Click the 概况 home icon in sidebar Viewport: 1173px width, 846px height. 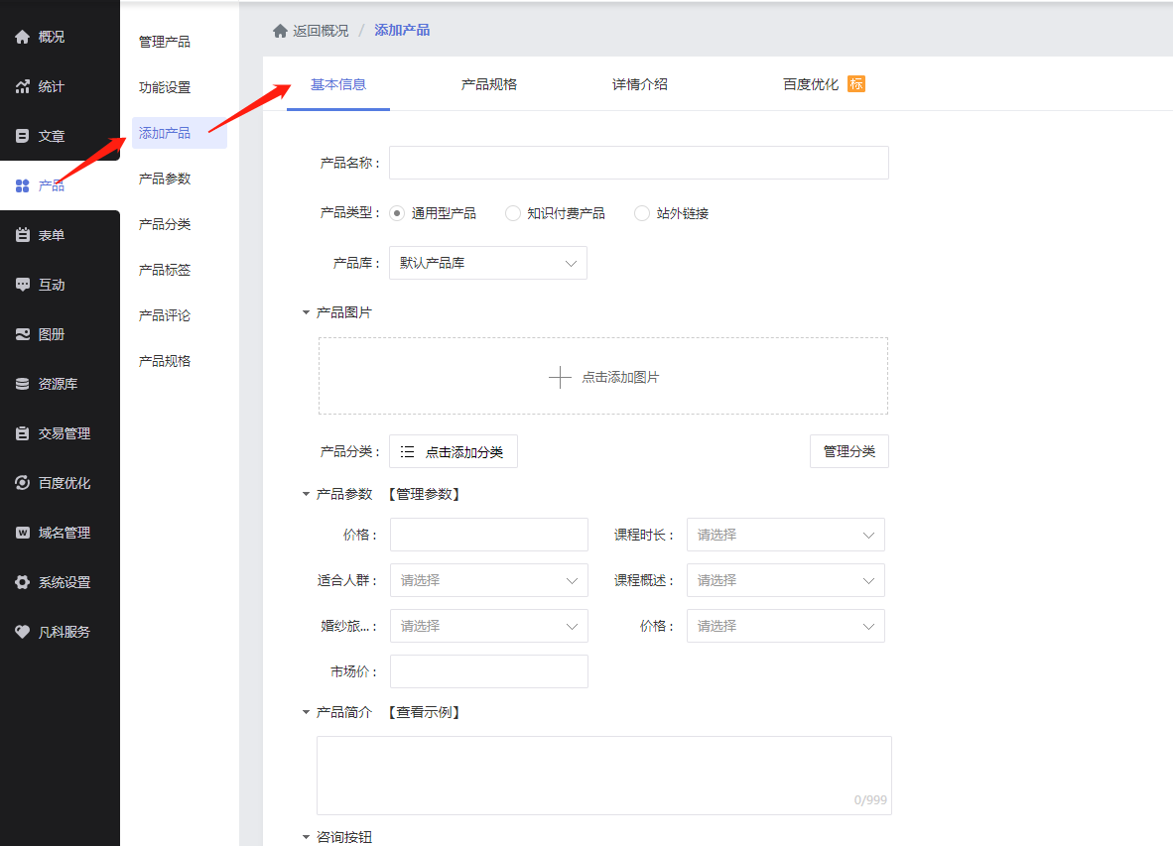(x=22, y=37)
